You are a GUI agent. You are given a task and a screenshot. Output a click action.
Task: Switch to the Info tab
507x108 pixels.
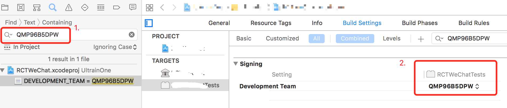click(317, 23)
